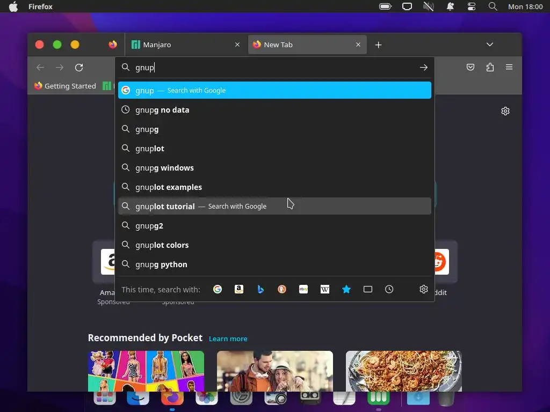Image resolution: width=550 pixels, height=412 pixels.
Task: Open Control Center toggles in menu bar
Action: pyautogui.click(x=472, y=6)
